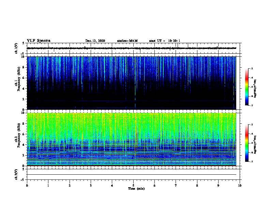
Task: Click the "ch.1(V)" y-axis label
Action: click(16, 48)
